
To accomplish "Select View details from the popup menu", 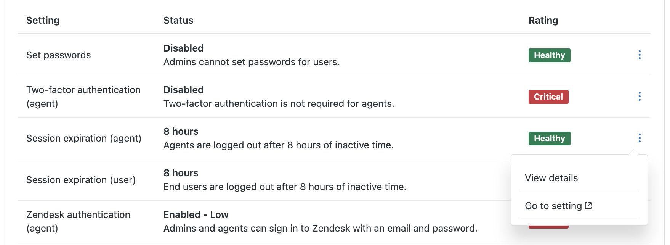I will [551, 178].
